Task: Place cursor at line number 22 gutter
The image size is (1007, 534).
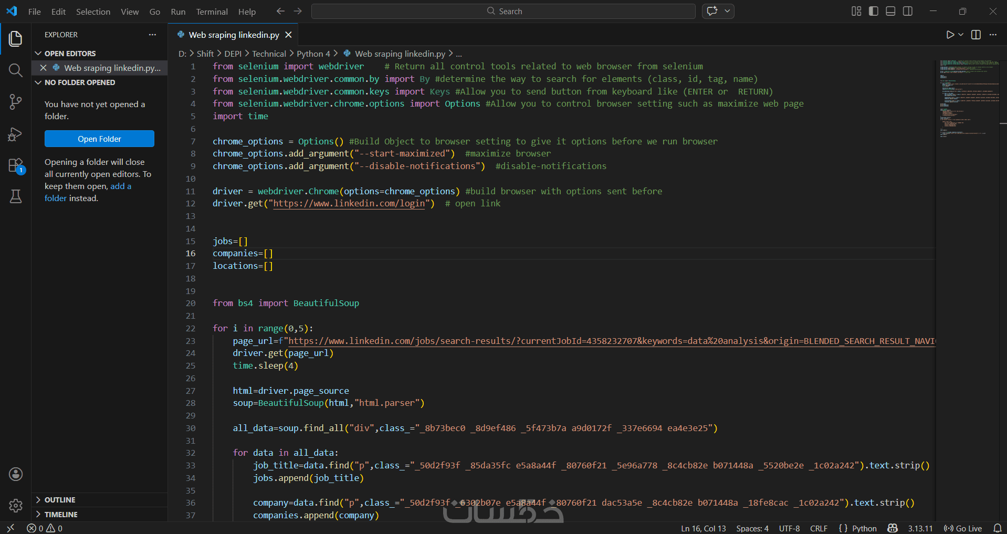Action: click(190, 328)
